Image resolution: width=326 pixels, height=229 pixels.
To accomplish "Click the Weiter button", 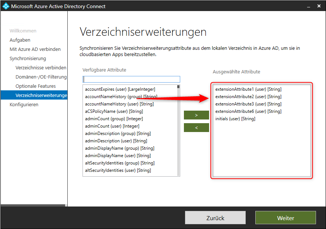I will point(285,218).
